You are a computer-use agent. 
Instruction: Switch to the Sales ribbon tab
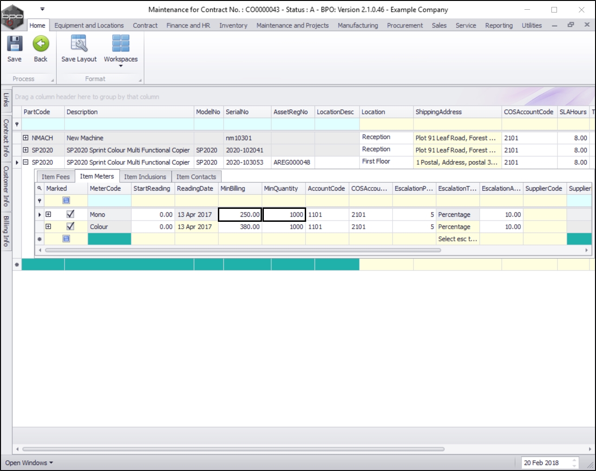point(439,26)
